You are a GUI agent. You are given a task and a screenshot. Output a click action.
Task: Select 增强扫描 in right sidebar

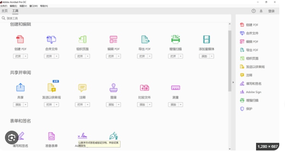pyautogui.click(x=249, y=100)
